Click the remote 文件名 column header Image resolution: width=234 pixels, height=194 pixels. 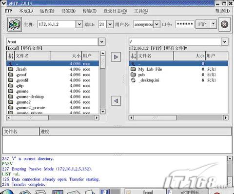(x=156, y=56)
